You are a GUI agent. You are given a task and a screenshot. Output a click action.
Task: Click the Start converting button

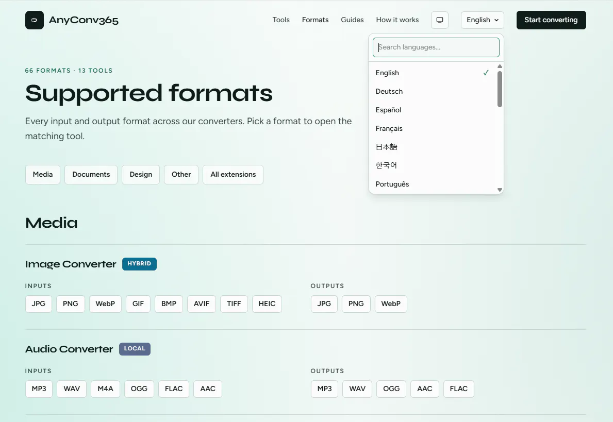point(551,20)
